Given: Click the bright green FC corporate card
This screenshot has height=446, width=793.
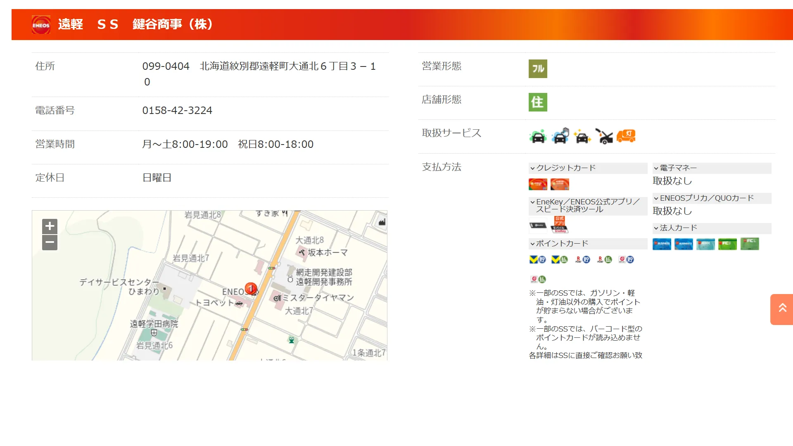Looking at the screenshot, I should [727, 244].
